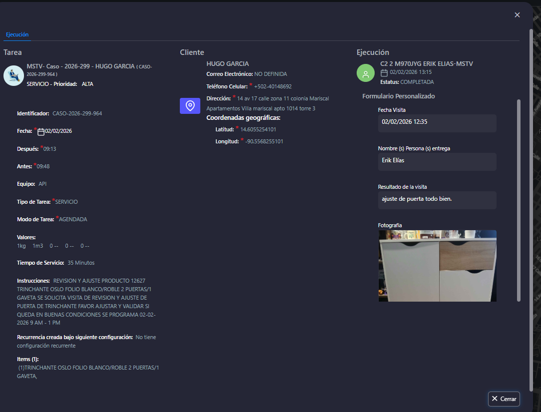The height and width of the screenshot is (412, 541).
Task: Click the task avatar illustration icon
Action: [x=13, y=75]
